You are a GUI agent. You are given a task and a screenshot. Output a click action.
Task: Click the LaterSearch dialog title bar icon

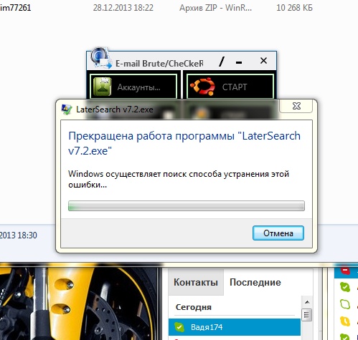click(x=67, y=110)
